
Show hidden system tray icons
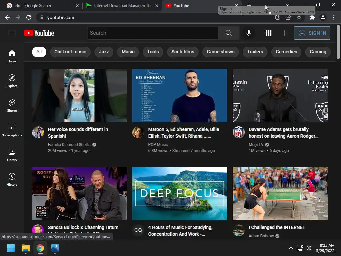291,248
